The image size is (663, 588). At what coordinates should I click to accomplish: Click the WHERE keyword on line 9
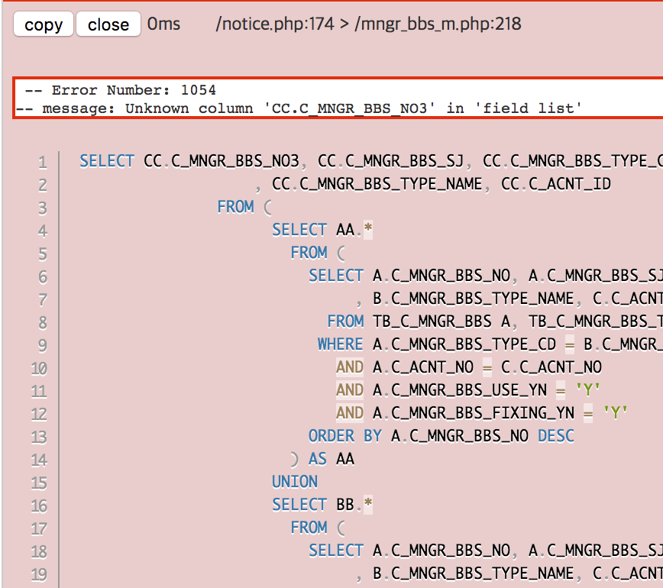pyautogui.click(x=340, y=344)
